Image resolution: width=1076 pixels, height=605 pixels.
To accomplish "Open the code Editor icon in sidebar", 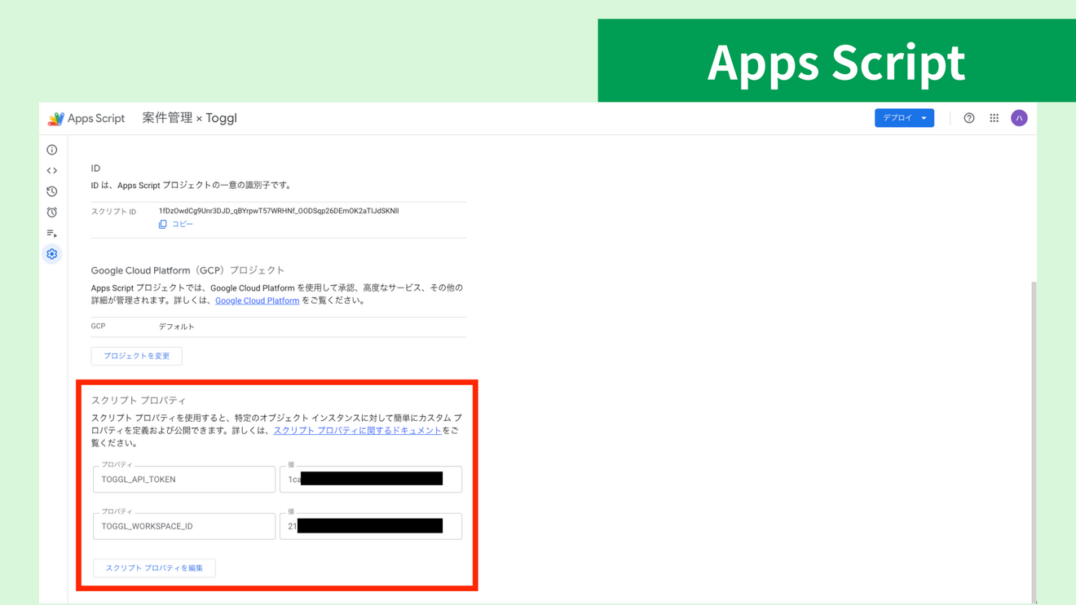I will [52, 171].
